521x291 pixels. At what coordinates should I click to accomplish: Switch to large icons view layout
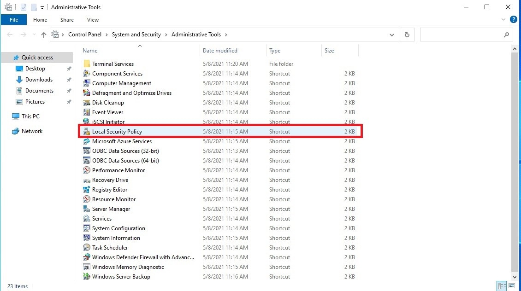[512, 285]
